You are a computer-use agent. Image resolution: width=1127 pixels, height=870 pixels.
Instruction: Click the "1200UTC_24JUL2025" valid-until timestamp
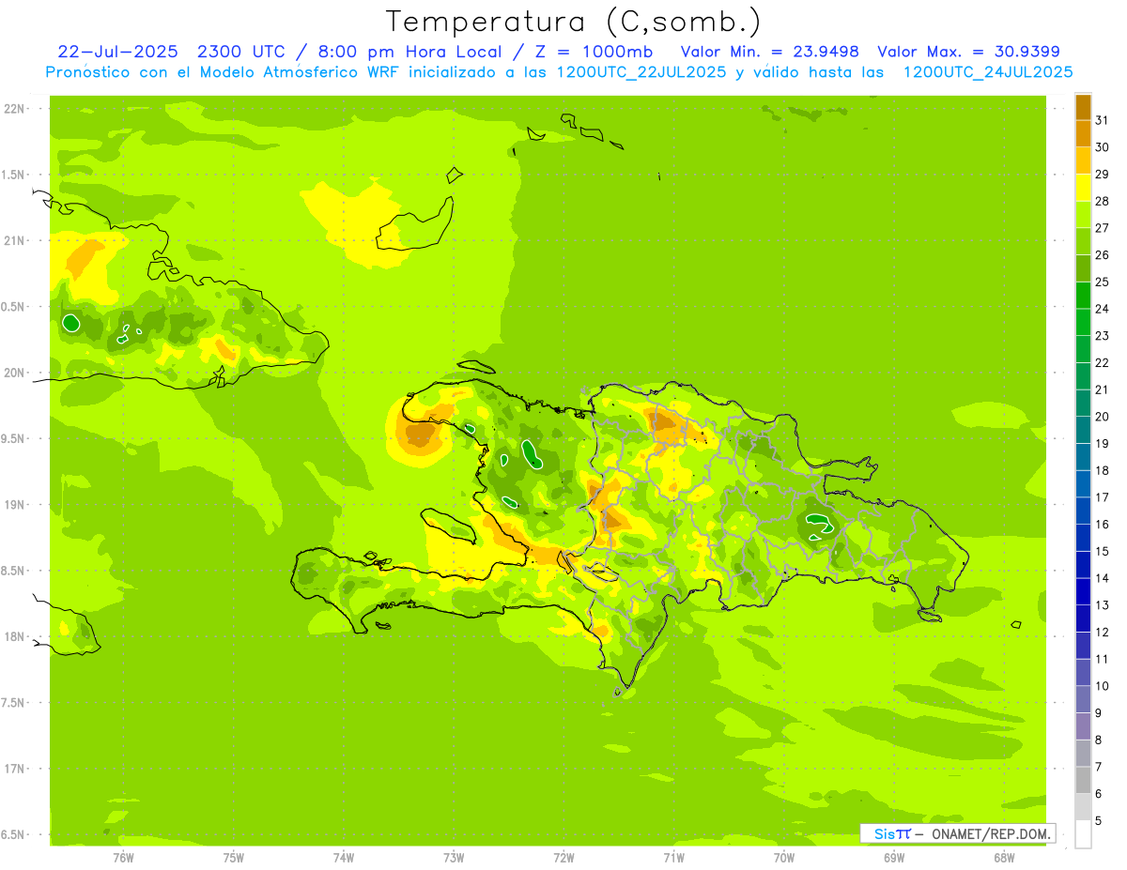[988, 72]
